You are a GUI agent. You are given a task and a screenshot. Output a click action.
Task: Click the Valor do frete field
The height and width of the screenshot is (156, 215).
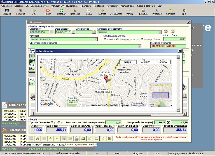tap(175, 39)
